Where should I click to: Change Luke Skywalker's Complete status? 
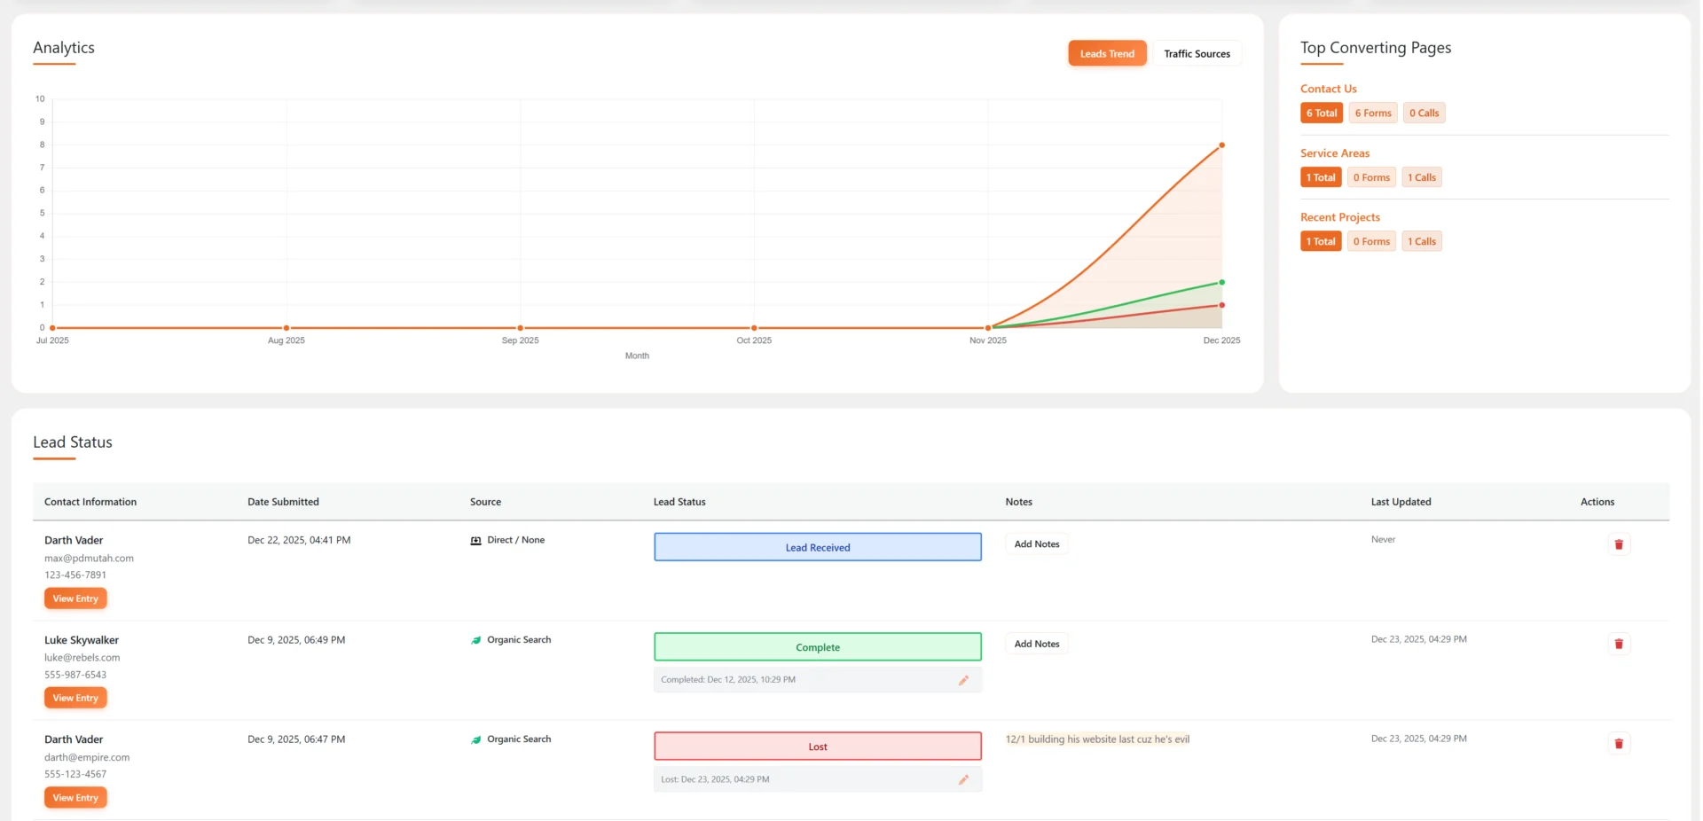point(817,646)
